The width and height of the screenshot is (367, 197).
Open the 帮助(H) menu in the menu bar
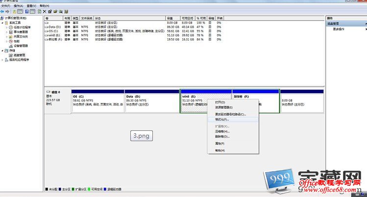coord(45,6)
